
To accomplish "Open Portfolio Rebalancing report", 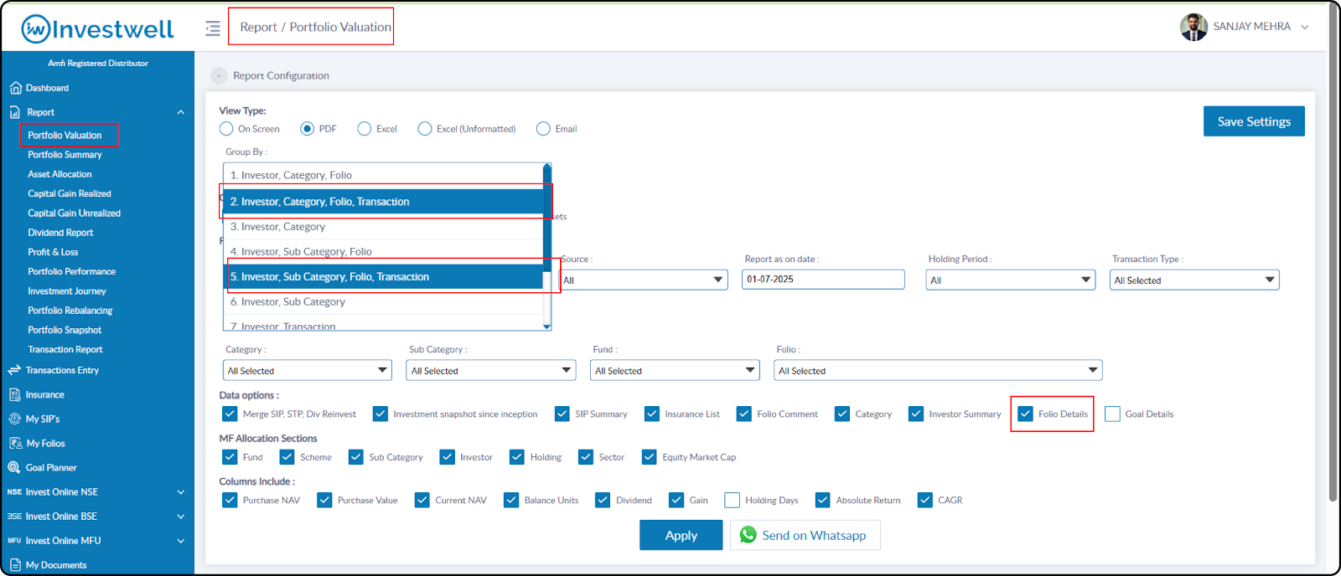I will click(x=70, y=311).
